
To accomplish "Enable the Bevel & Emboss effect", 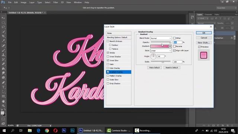I will [108, 41].
